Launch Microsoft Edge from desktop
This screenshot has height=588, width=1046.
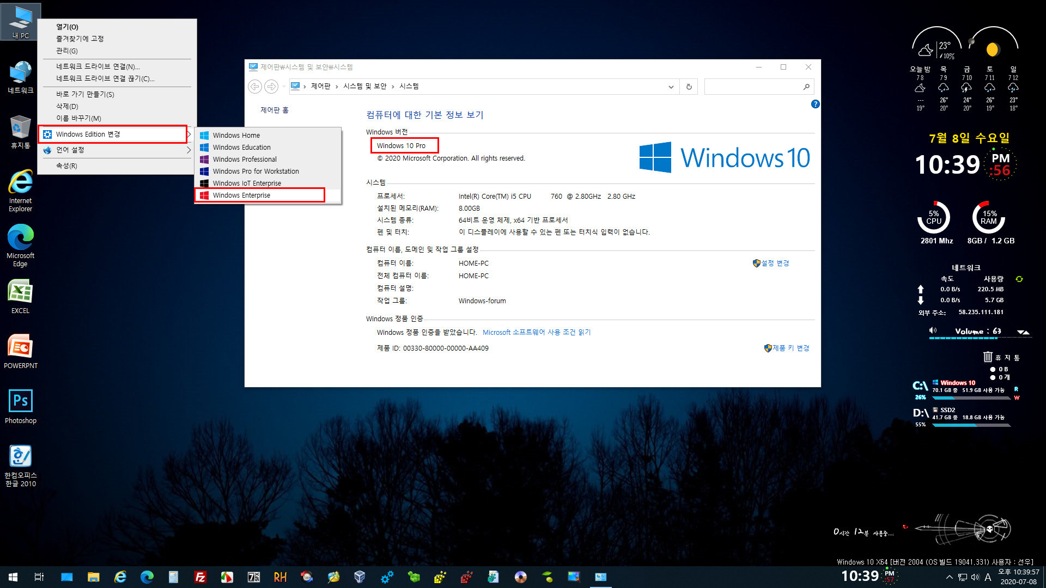pos(21,246)
